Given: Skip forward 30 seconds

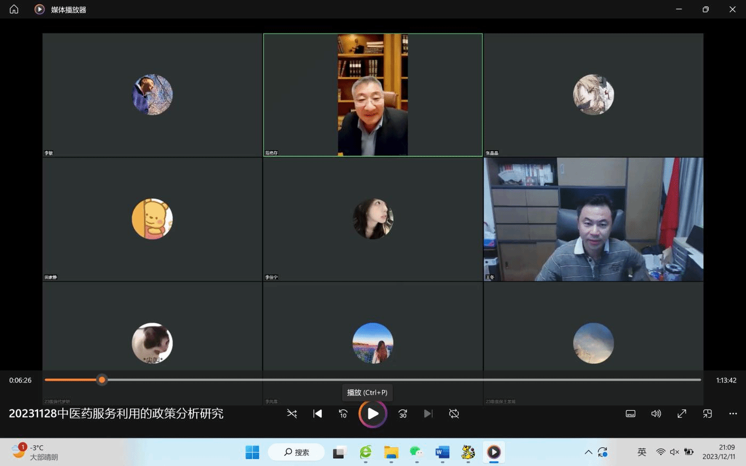Looking at the screenshot, I should [403, 414].
